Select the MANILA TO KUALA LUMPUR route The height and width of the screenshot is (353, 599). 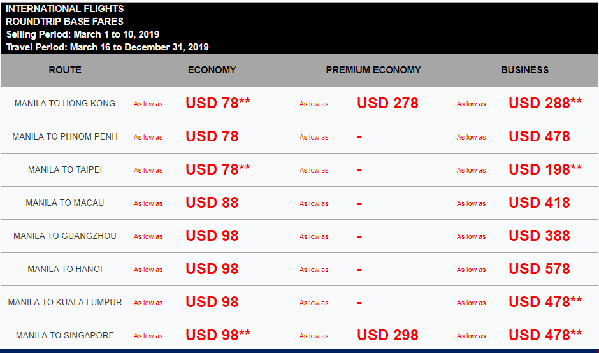(x=65, y=302)
